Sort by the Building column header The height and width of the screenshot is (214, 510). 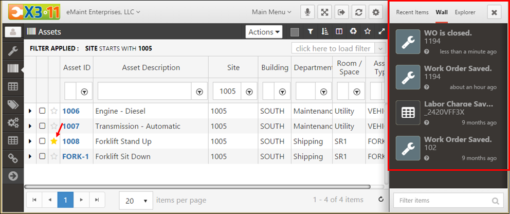tap(275, 67)
